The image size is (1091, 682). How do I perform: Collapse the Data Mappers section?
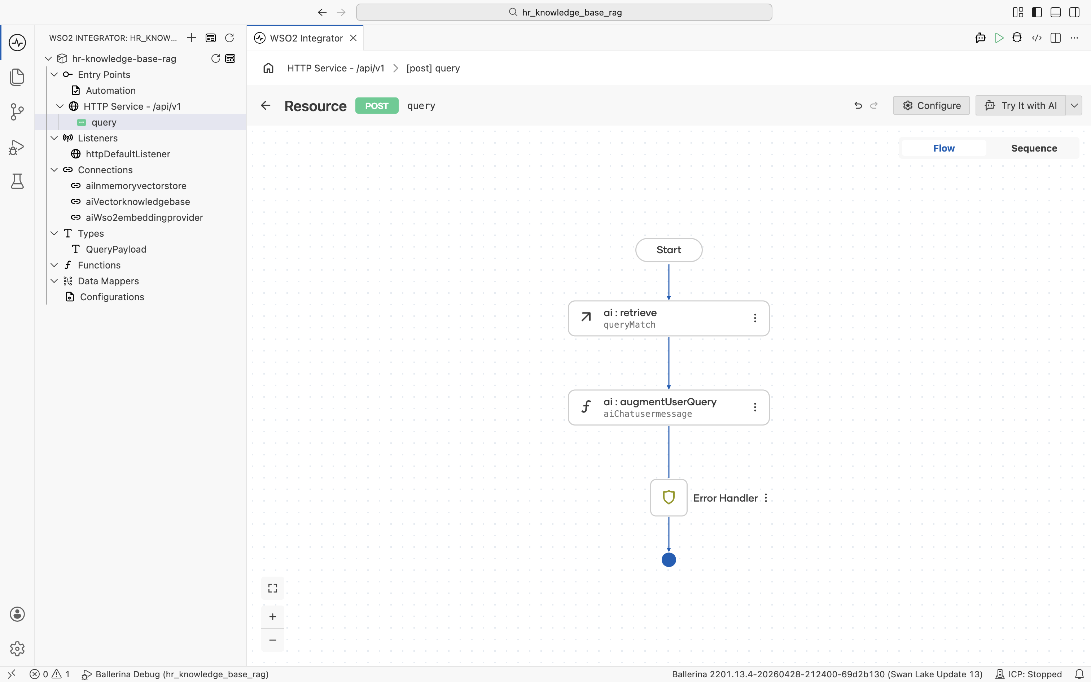click(54, 281)
